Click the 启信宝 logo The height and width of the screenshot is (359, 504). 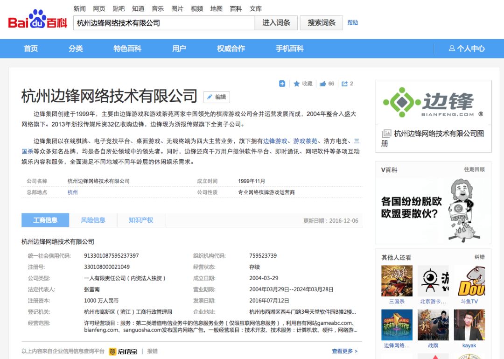pyautogui.click(x=124, y=351)
